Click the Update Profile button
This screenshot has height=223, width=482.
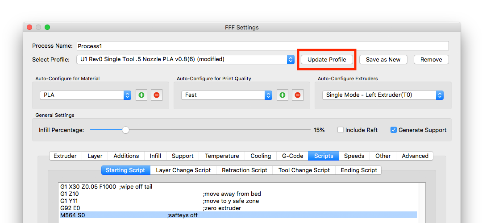tap(327, 59)
